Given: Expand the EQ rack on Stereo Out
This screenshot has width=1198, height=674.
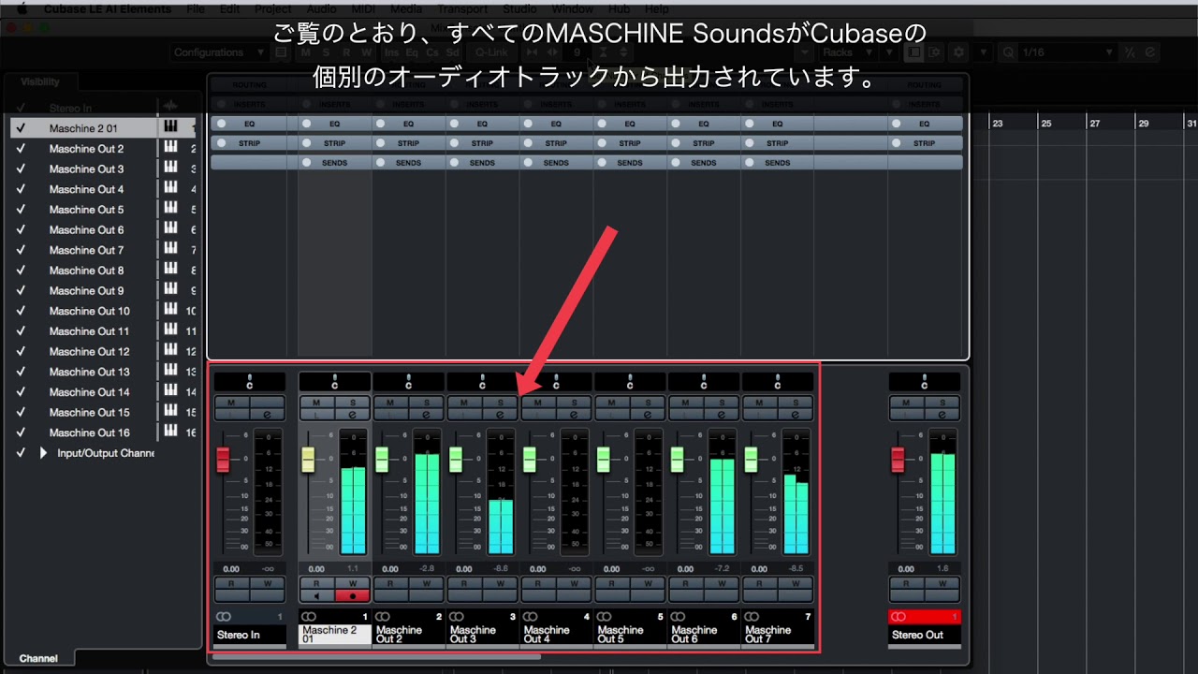Looking at the screenshot, I should (x=925, y=124).
